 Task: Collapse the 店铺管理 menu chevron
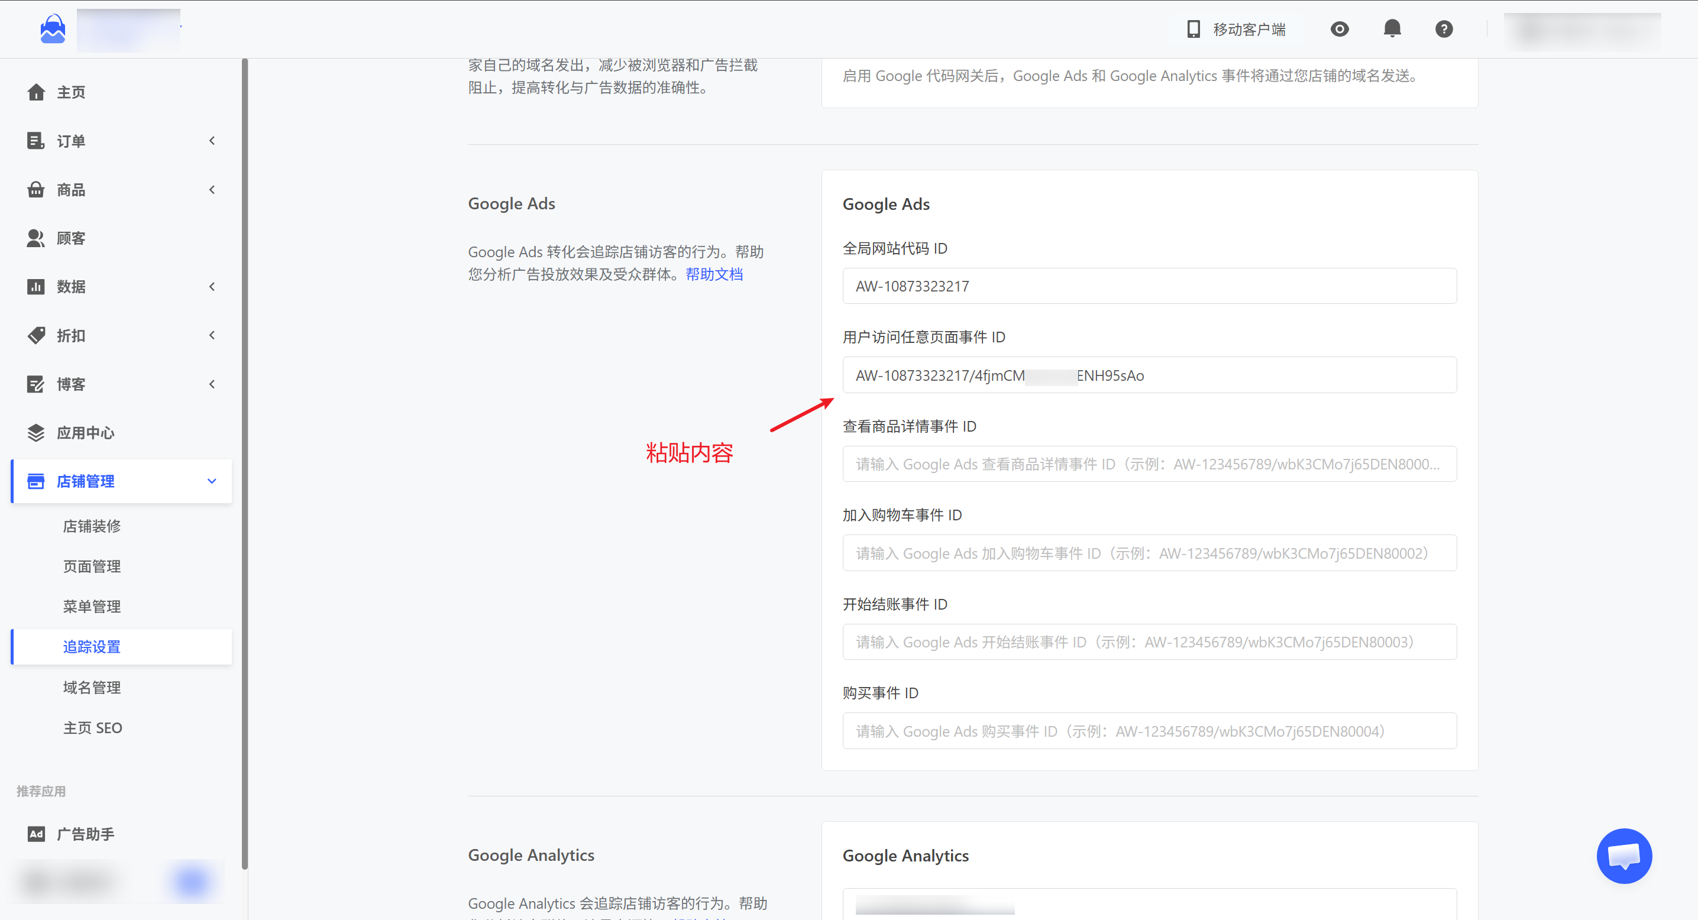coord(212,481)
